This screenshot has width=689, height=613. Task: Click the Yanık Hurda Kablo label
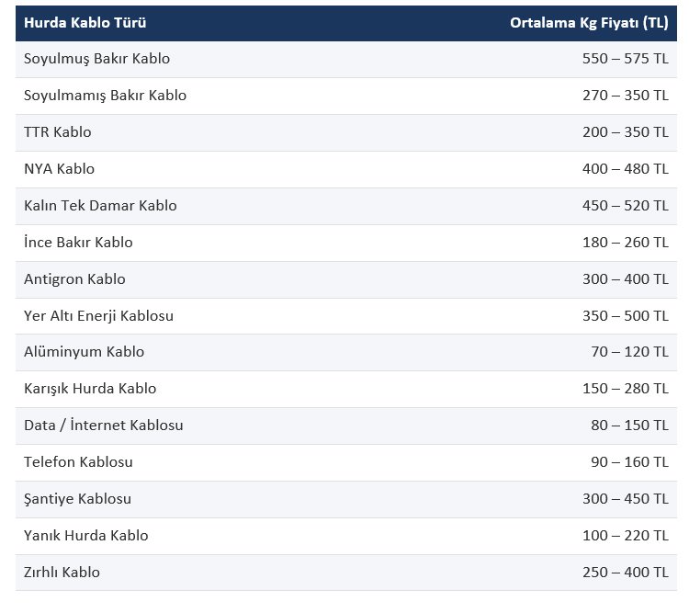(85, 536)
